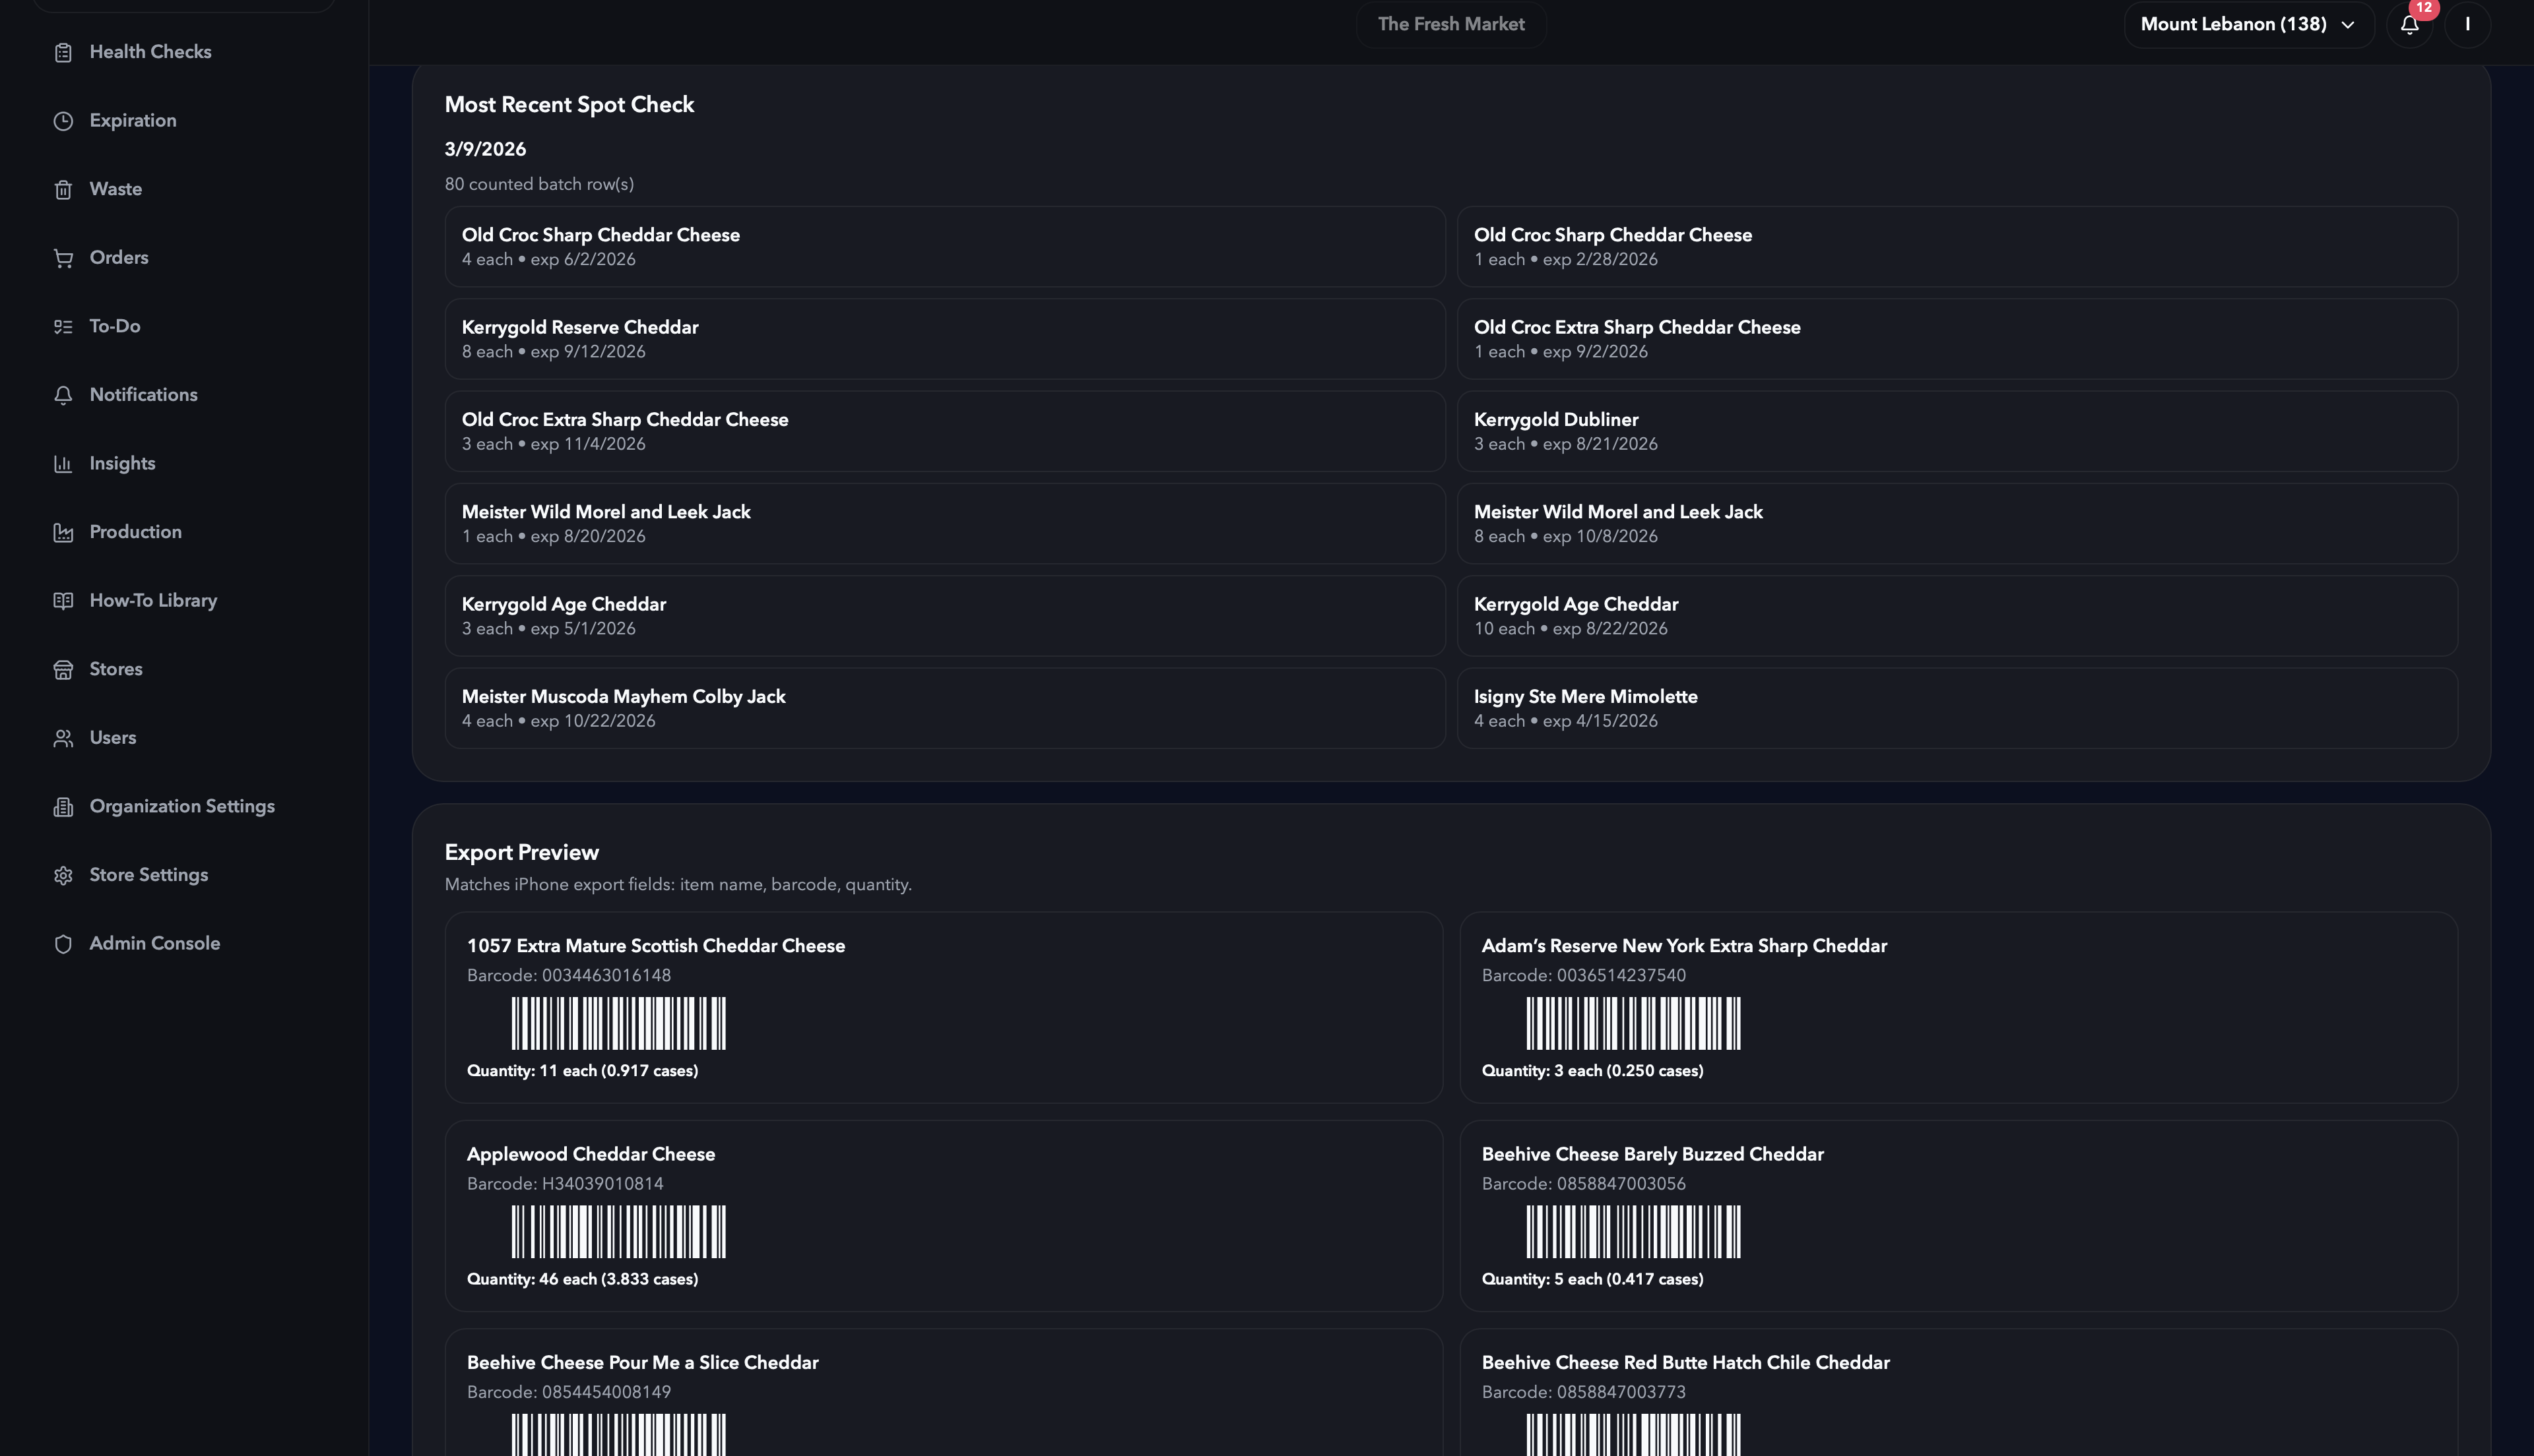Screen dimensions: 2534x1456
Task: Click the Most Recent Spot Check heading
Action: pos(569,105)
